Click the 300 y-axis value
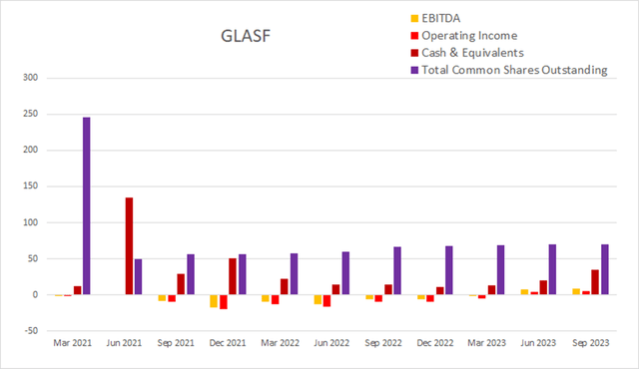The width and height of the screenshot is (639, 369). click(31, 78)
